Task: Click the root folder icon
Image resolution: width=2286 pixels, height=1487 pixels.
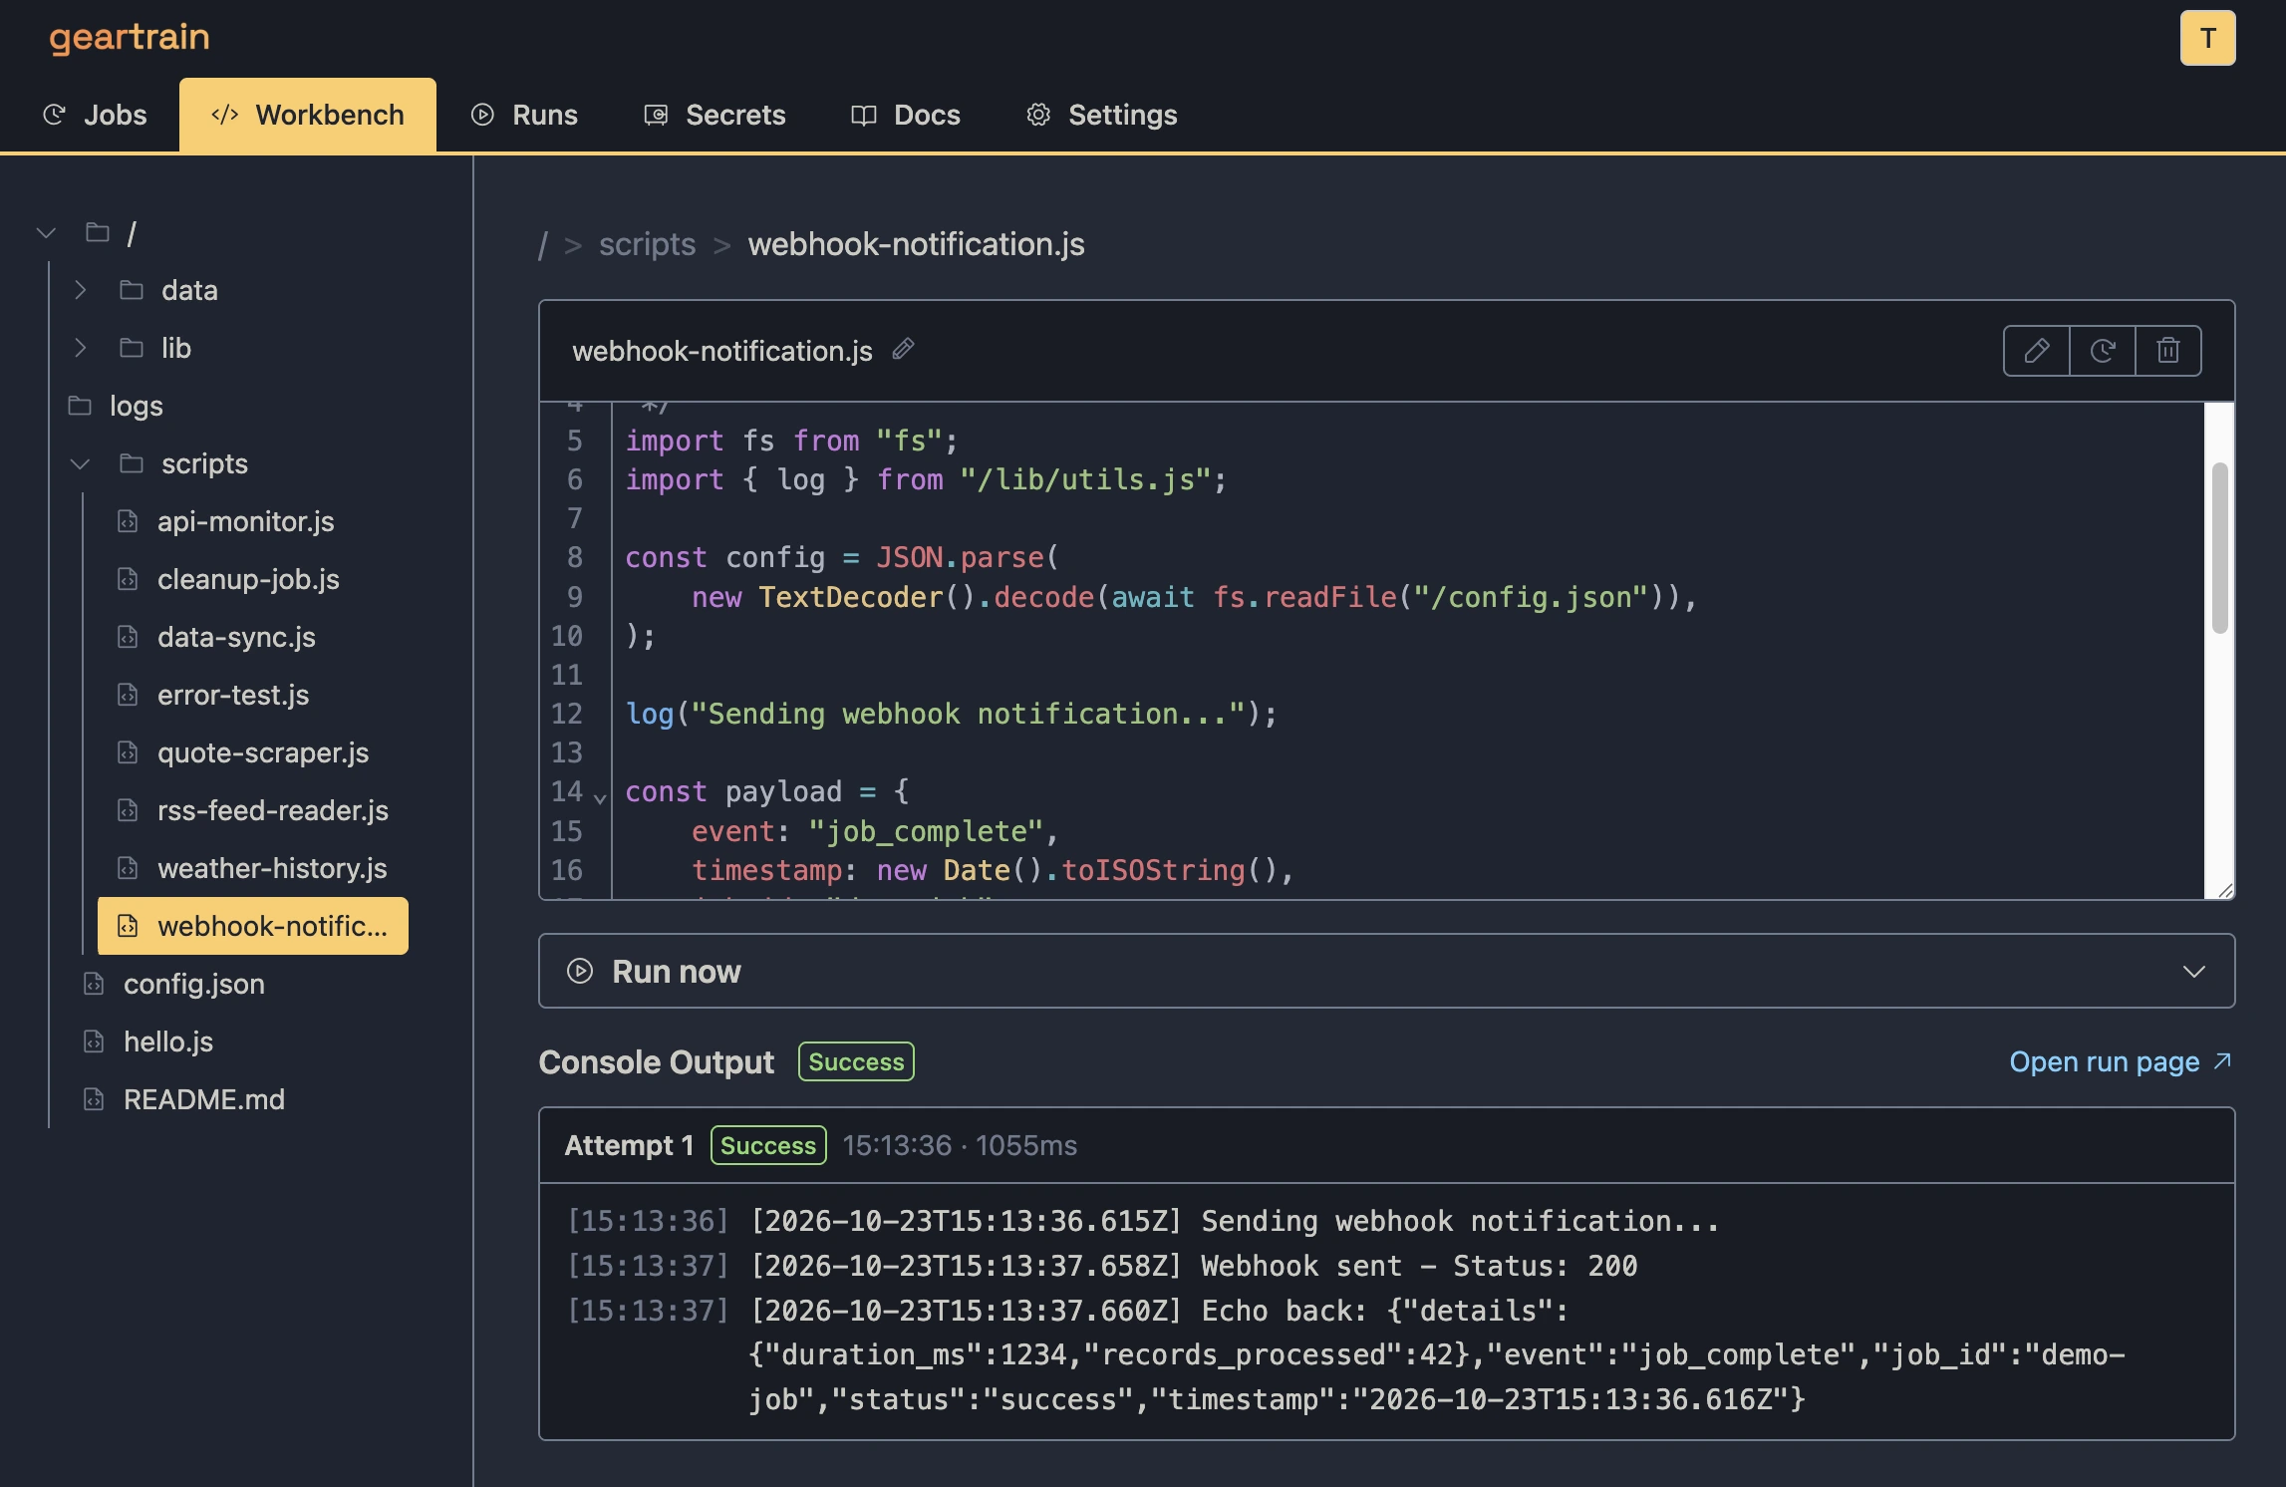Action: point(98,232)
